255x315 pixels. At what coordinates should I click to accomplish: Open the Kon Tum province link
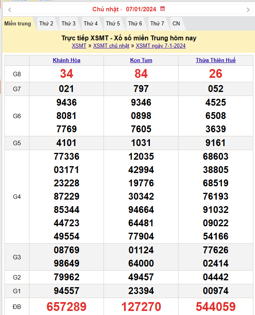(x=141, y=60)
